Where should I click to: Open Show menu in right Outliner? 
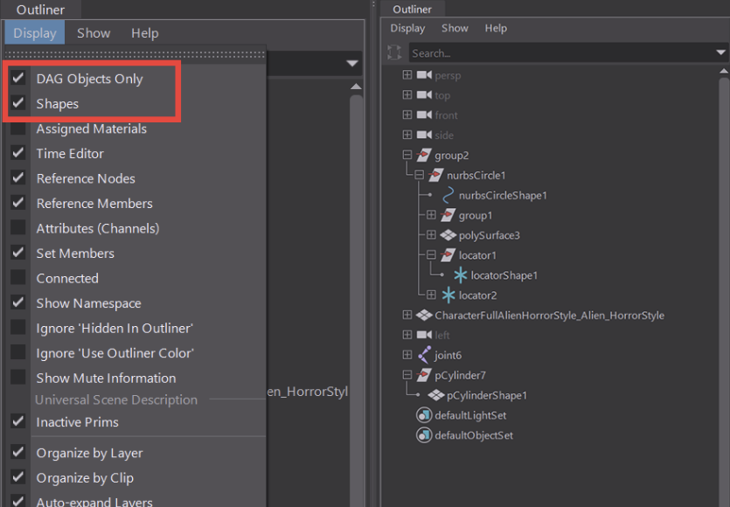click(x=455, y=28)
